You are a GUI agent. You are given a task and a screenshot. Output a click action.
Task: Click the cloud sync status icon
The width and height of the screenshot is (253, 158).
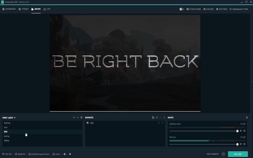coord(65,154)
